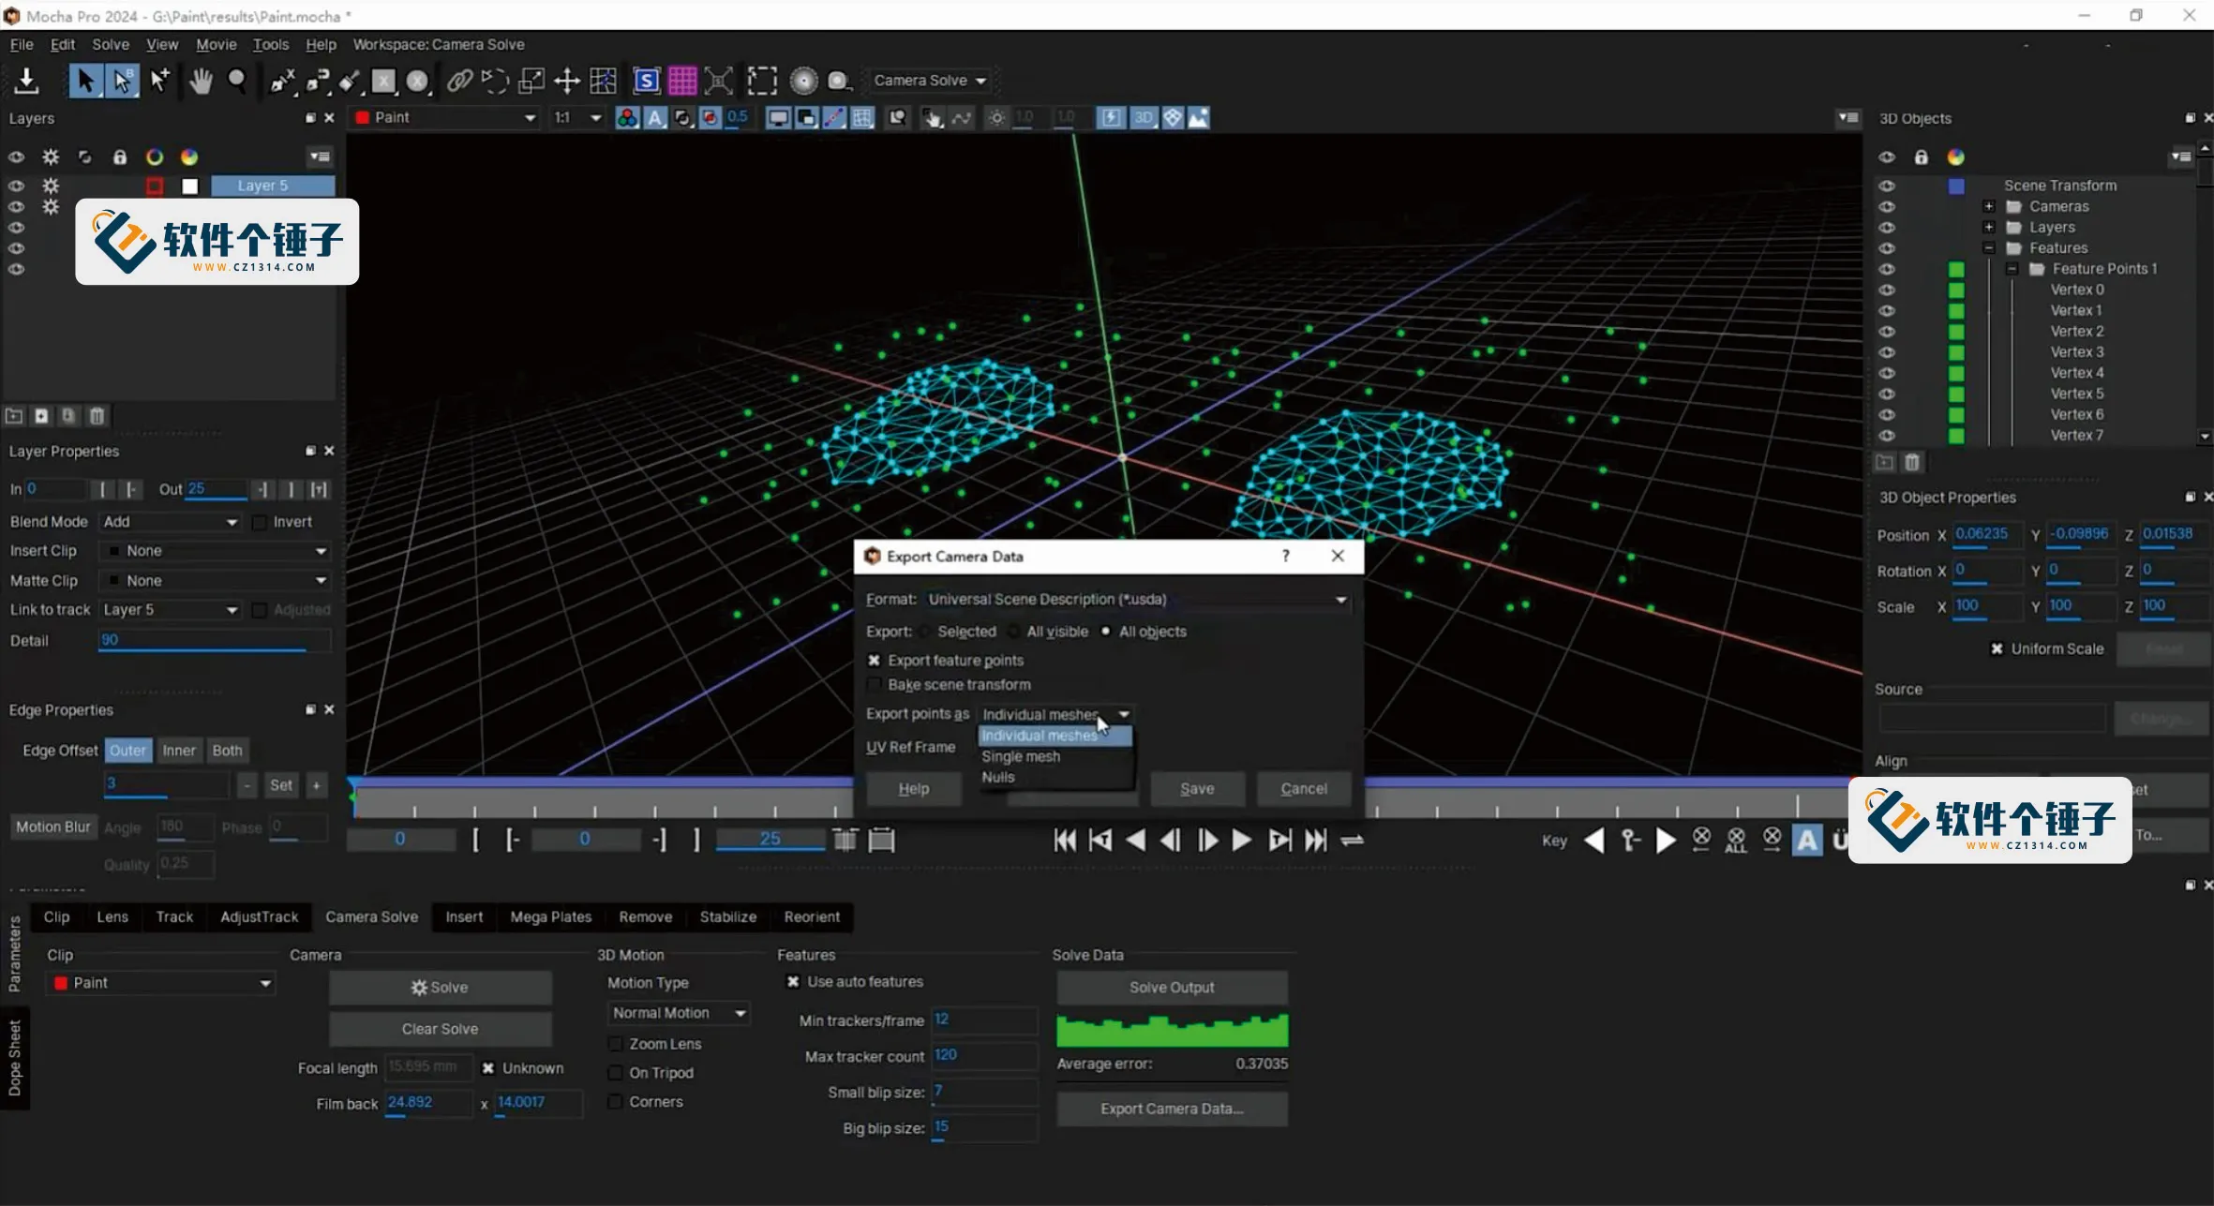Image resolution: width=2214 pixels, height=1206 pixels.
Task: Select the Pan tool in the toolbar
Action: click(201, 82)
